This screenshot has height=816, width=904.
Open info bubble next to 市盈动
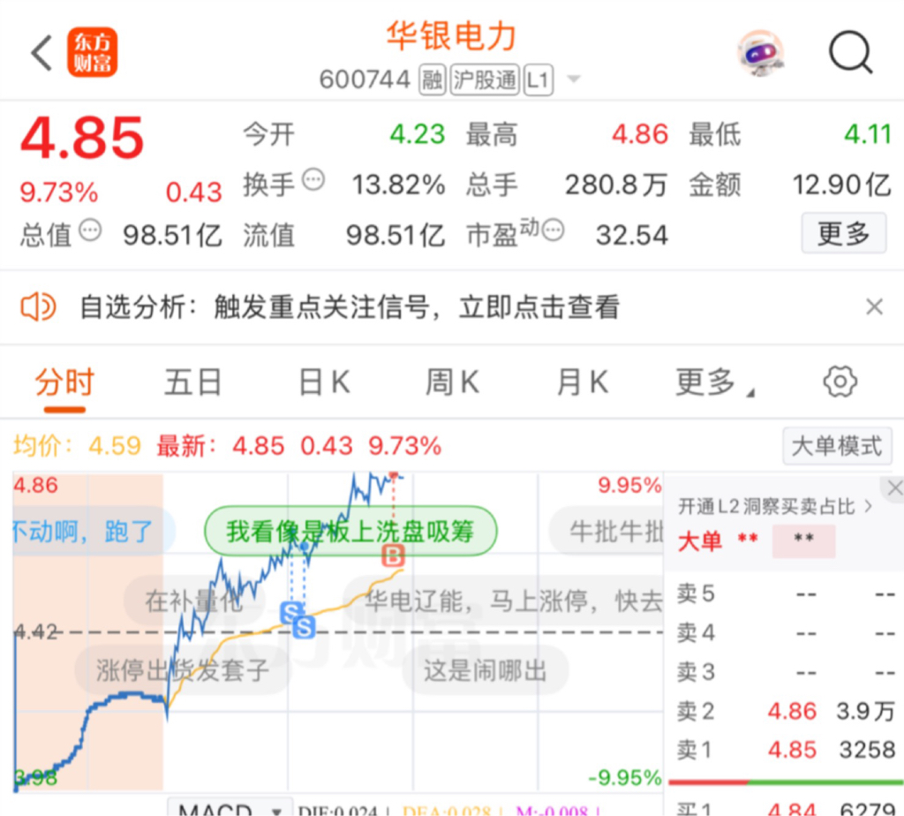pos(554,230)
